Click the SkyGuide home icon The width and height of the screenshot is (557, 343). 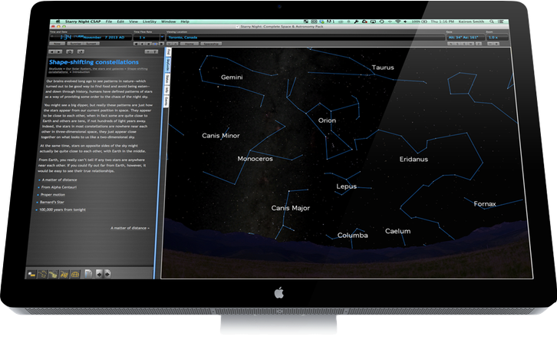click(x=70, y=52)
